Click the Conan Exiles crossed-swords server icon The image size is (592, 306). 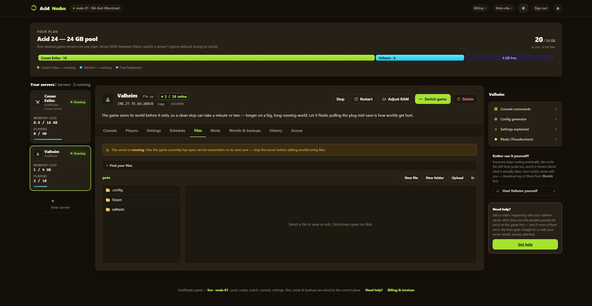(38, 102)
